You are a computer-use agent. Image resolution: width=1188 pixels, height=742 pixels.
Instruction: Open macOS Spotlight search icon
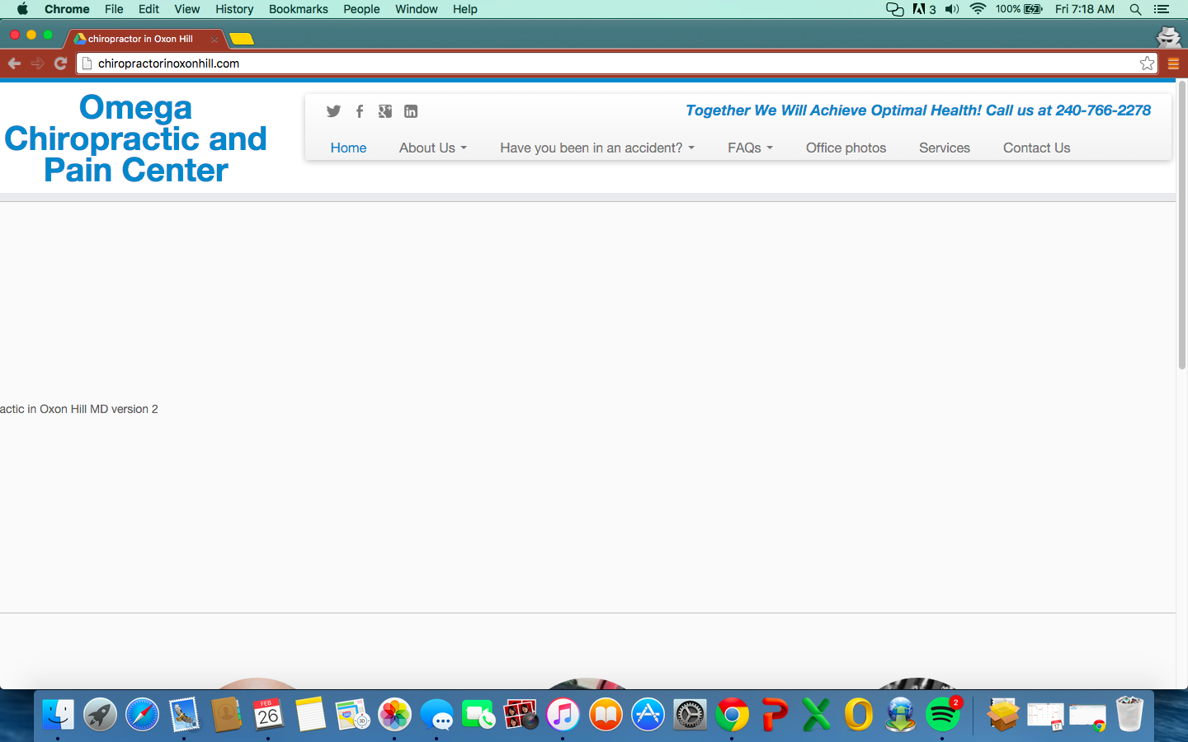point(1135,9)
